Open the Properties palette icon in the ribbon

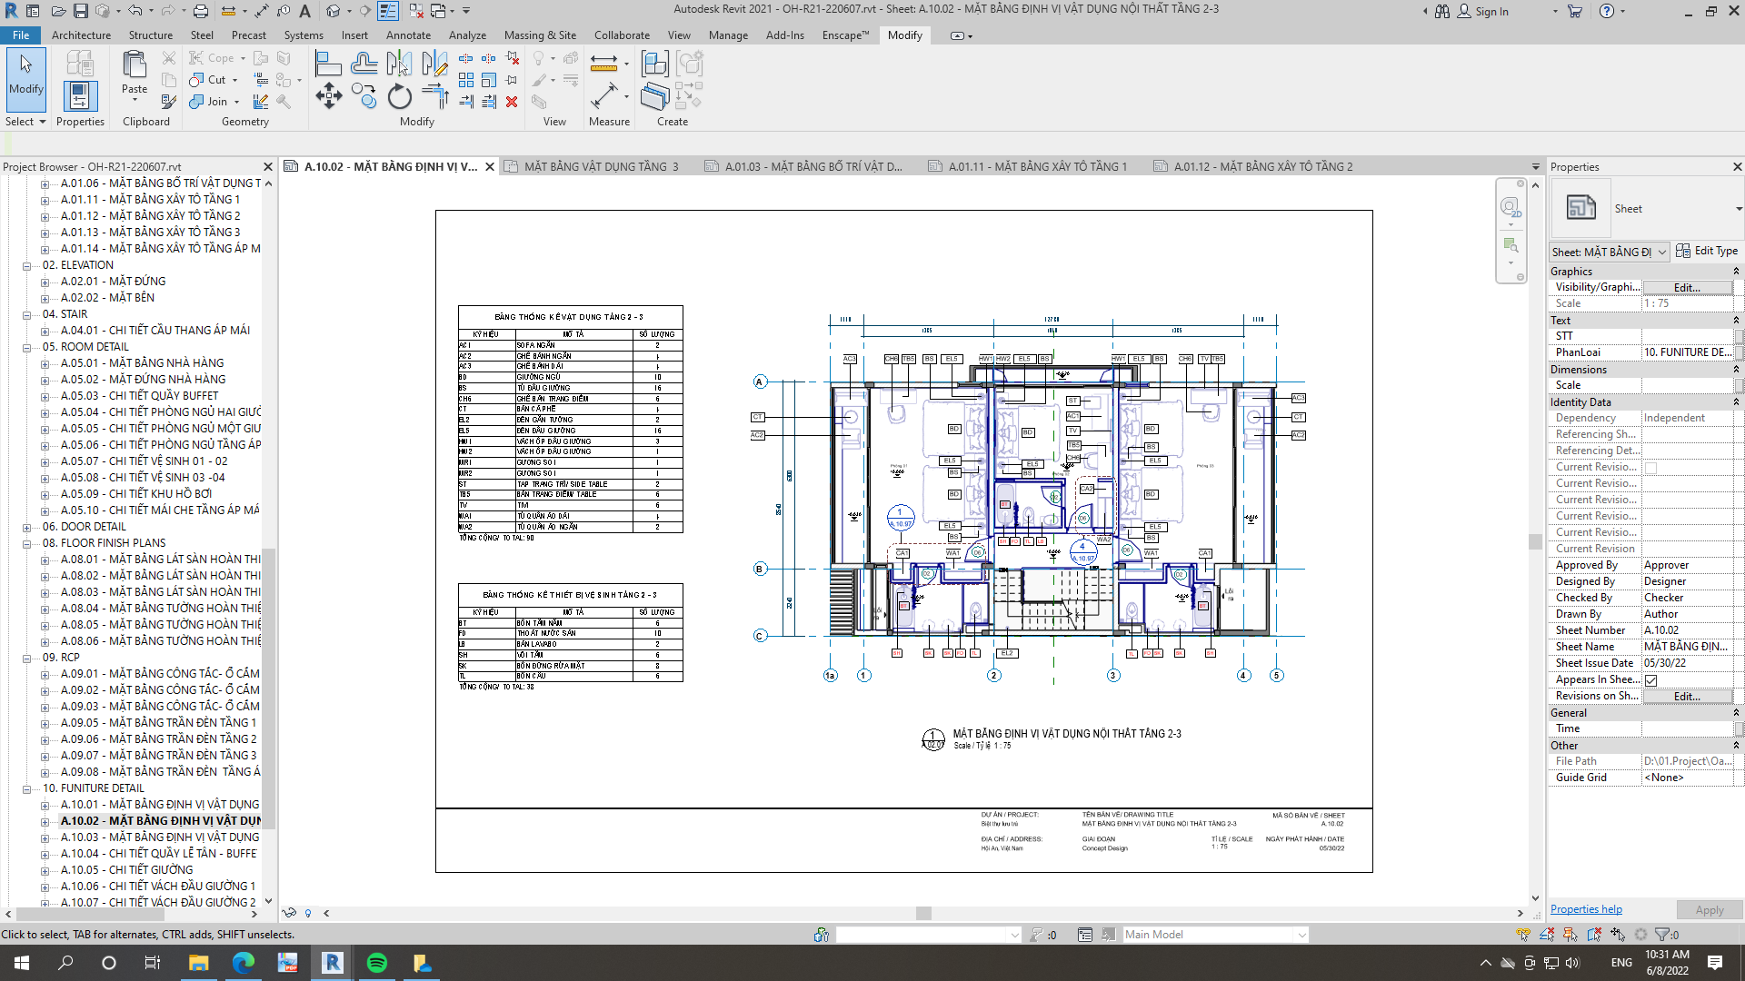80,96
